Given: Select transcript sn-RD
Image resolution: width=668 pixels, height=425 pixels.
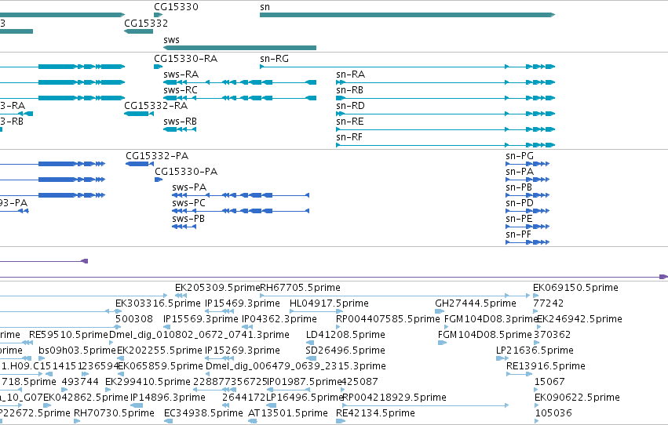Looking at the screenshot, I should (446, 114).
